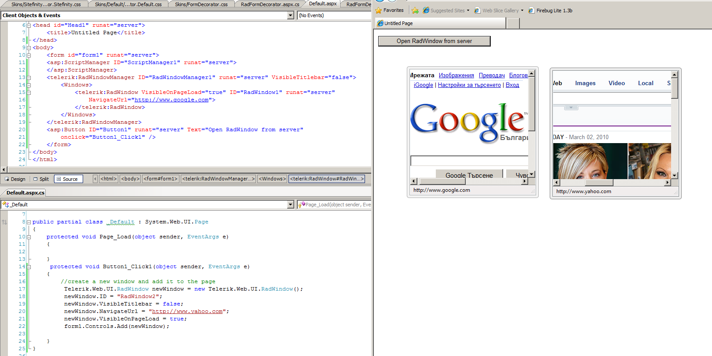Screen dimensions: 712x356
Task: Select the <body> breadcrumb tag
Action: tap(130, 179)
